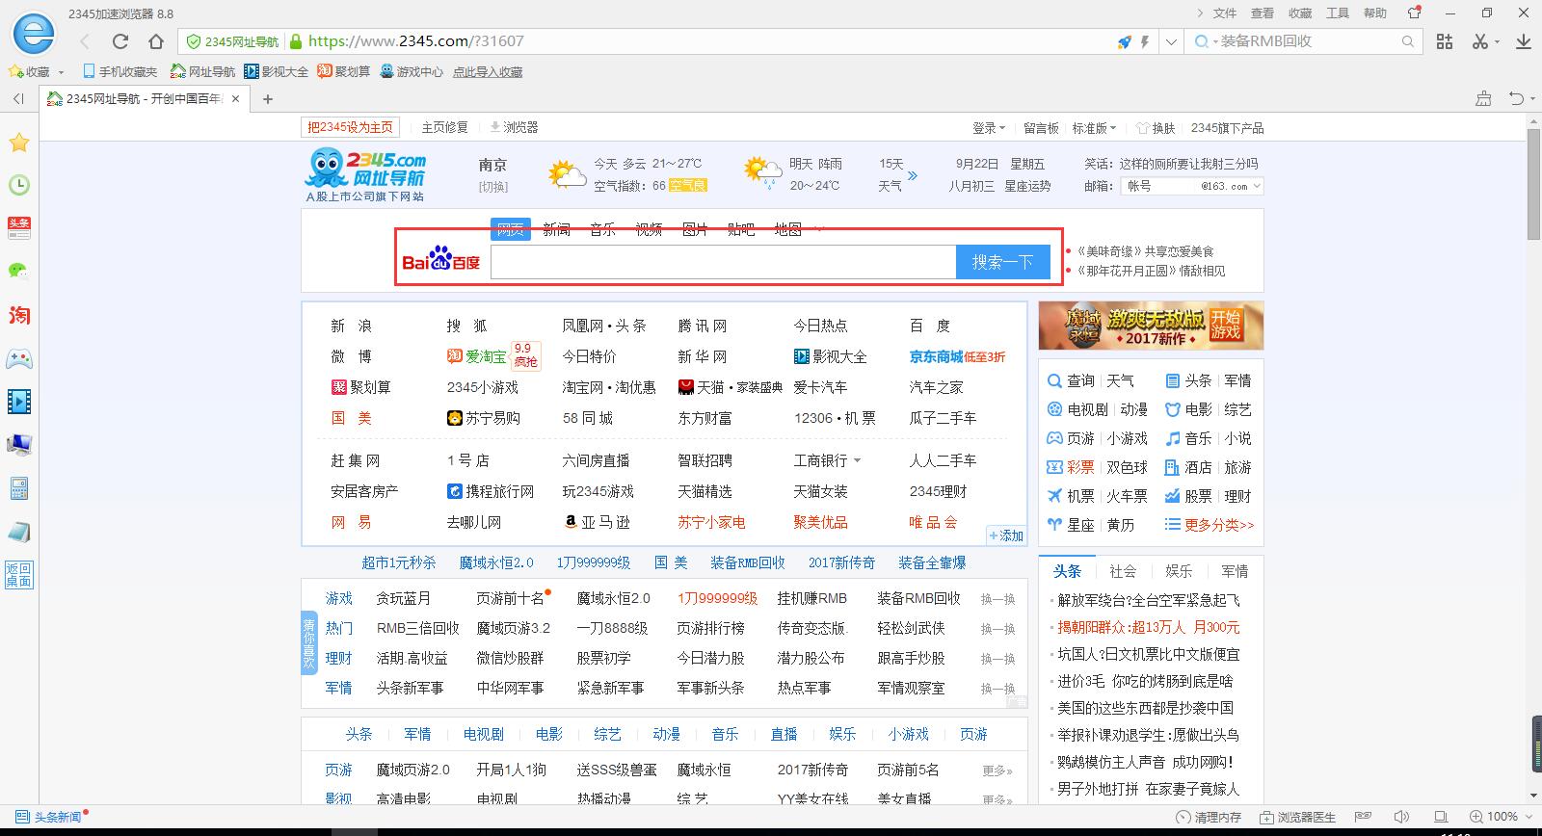Screen dimensions: 1542x836
Task: Open the download manager arrow icon
Action: pyautogui.click(x=1524, y=41)
